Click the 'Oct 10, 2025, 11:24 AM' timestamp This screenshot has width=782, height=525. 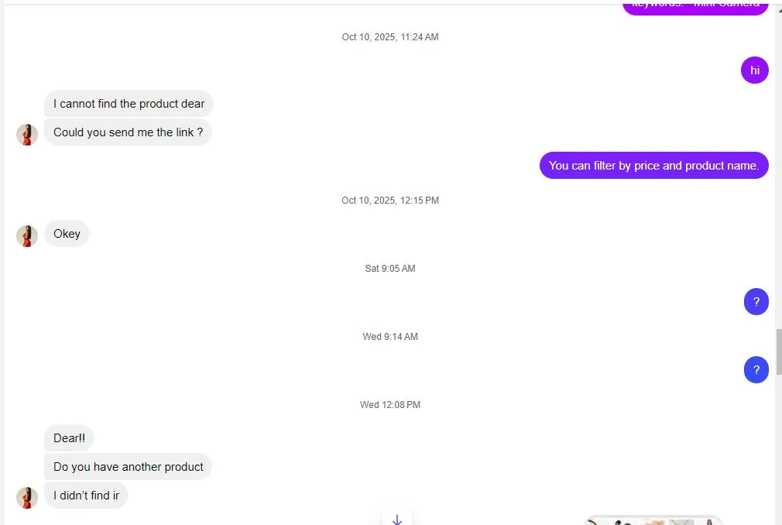coord(390,37)
